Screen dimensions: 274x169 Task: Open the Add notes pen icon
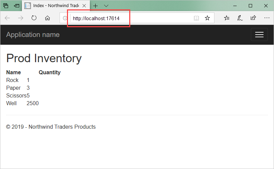(x=240, y=18)
